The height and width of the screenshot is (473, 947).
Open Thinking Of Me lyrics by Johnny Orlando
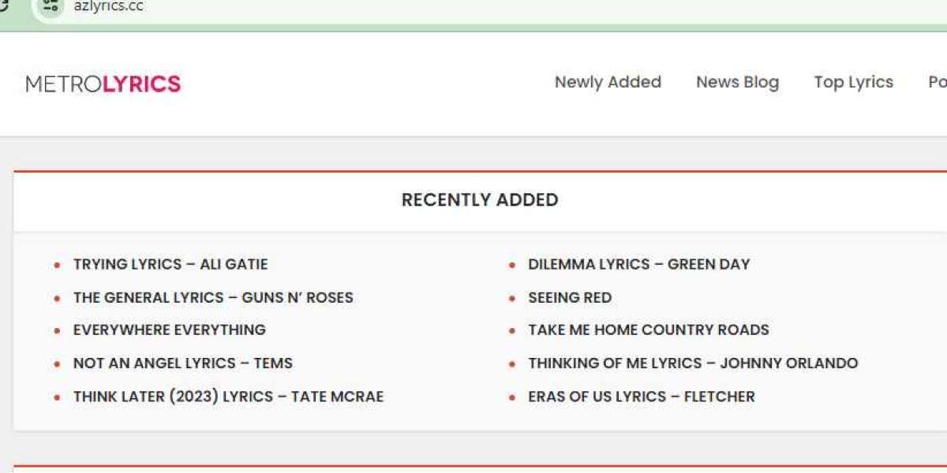pyautogui.click(x=693, y=363)
